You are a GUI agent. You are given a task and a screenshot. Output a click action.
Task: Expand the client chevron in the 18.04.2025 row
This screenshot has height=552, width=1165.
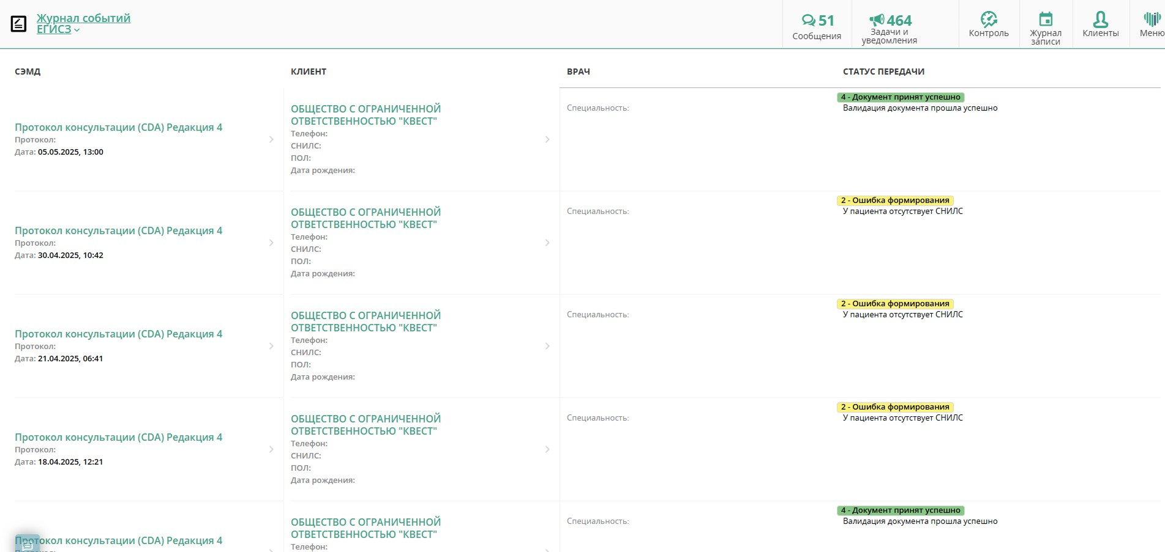[x=547, y=449]
